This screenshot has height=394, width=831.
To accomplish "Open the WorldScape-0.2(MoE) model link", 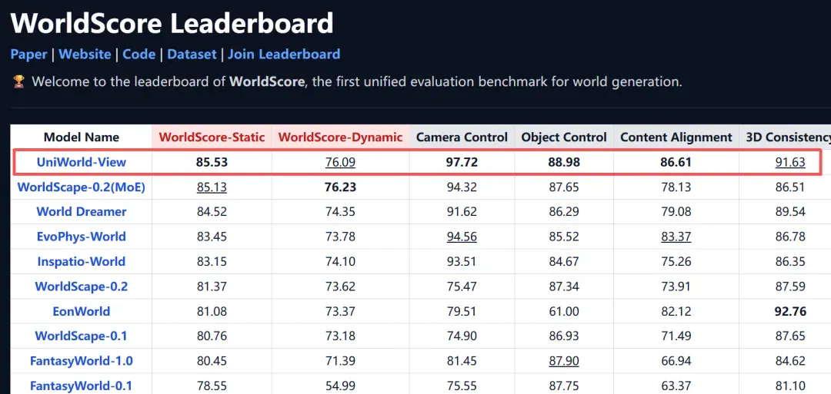I will point(81,187).
